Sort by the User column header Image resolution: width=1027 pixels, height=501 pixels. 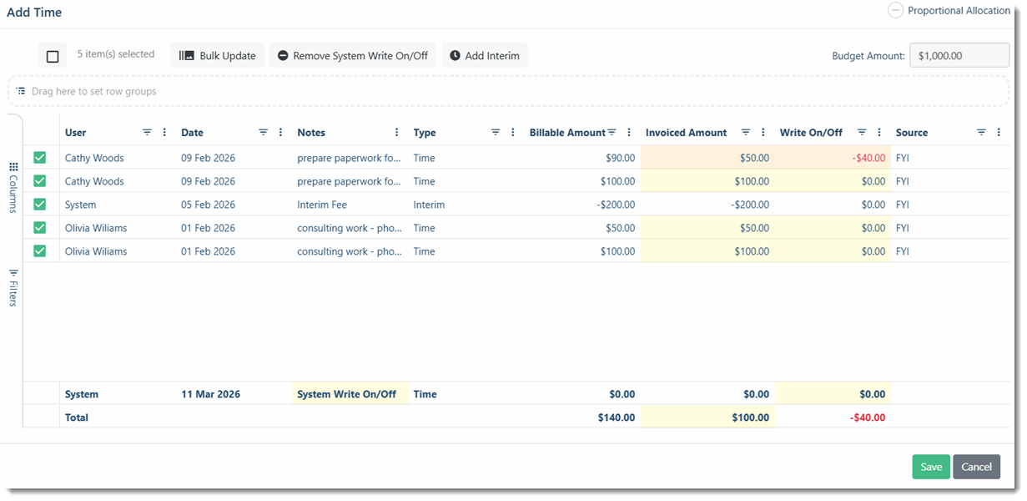[x=76, y=133]
